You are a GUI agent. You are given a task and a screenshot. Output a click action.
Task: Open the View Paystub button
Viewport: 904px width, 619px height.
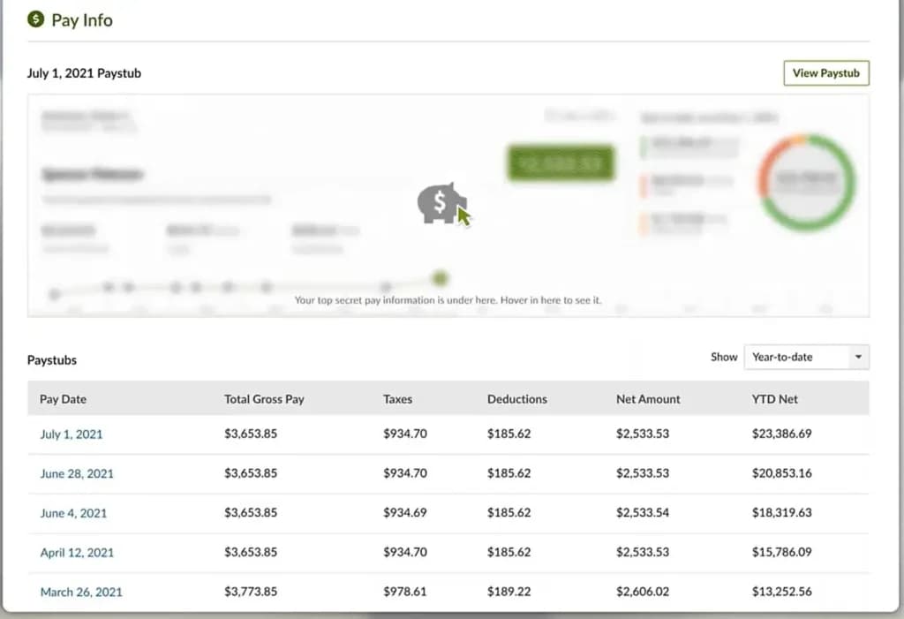pyautogui.click(x=826, y=73)
